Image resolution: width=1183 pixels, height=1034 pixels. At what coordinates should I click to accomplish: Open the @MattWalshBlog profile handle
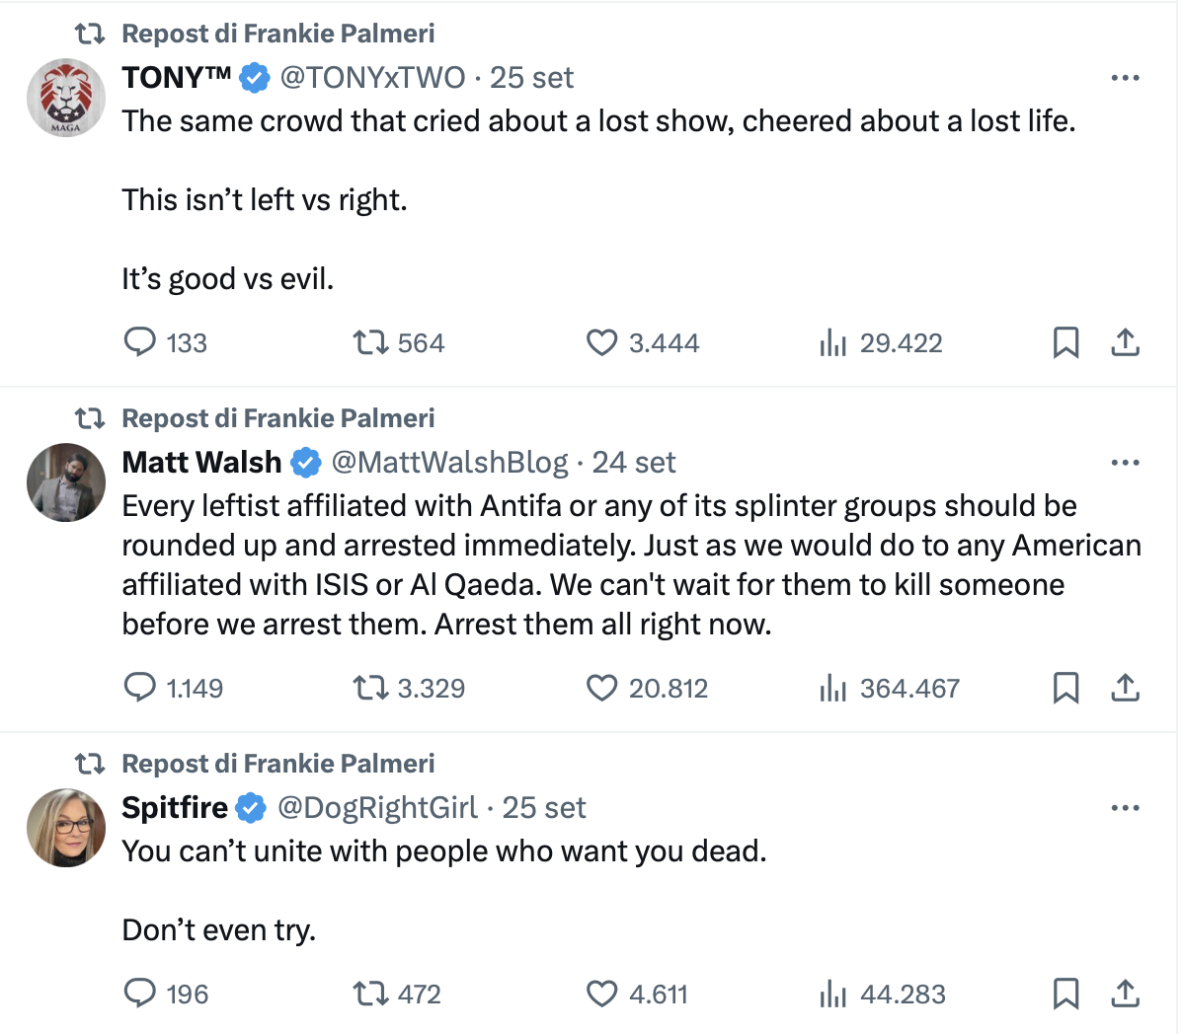point(449,463)
